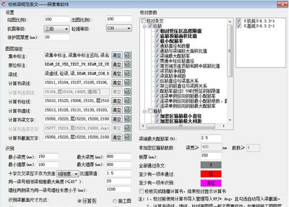Select 通筋直径和数量 tree item

point(175,46)
